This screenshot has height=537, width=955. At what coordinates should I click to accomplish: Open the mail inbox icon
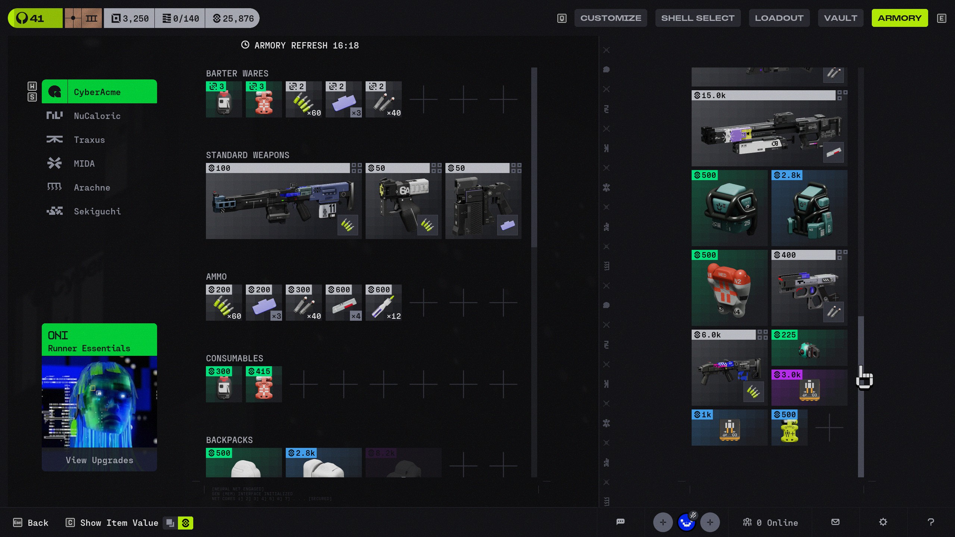coord(835,522)
